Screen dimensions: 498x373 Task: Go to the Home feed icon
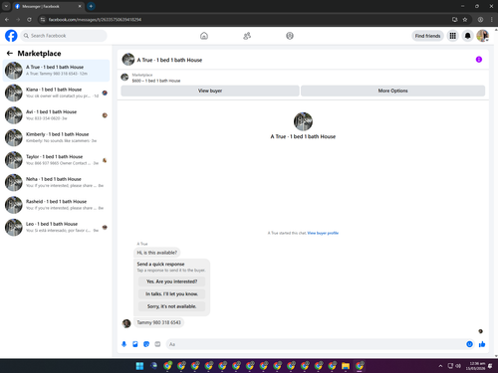coord(204,36)
